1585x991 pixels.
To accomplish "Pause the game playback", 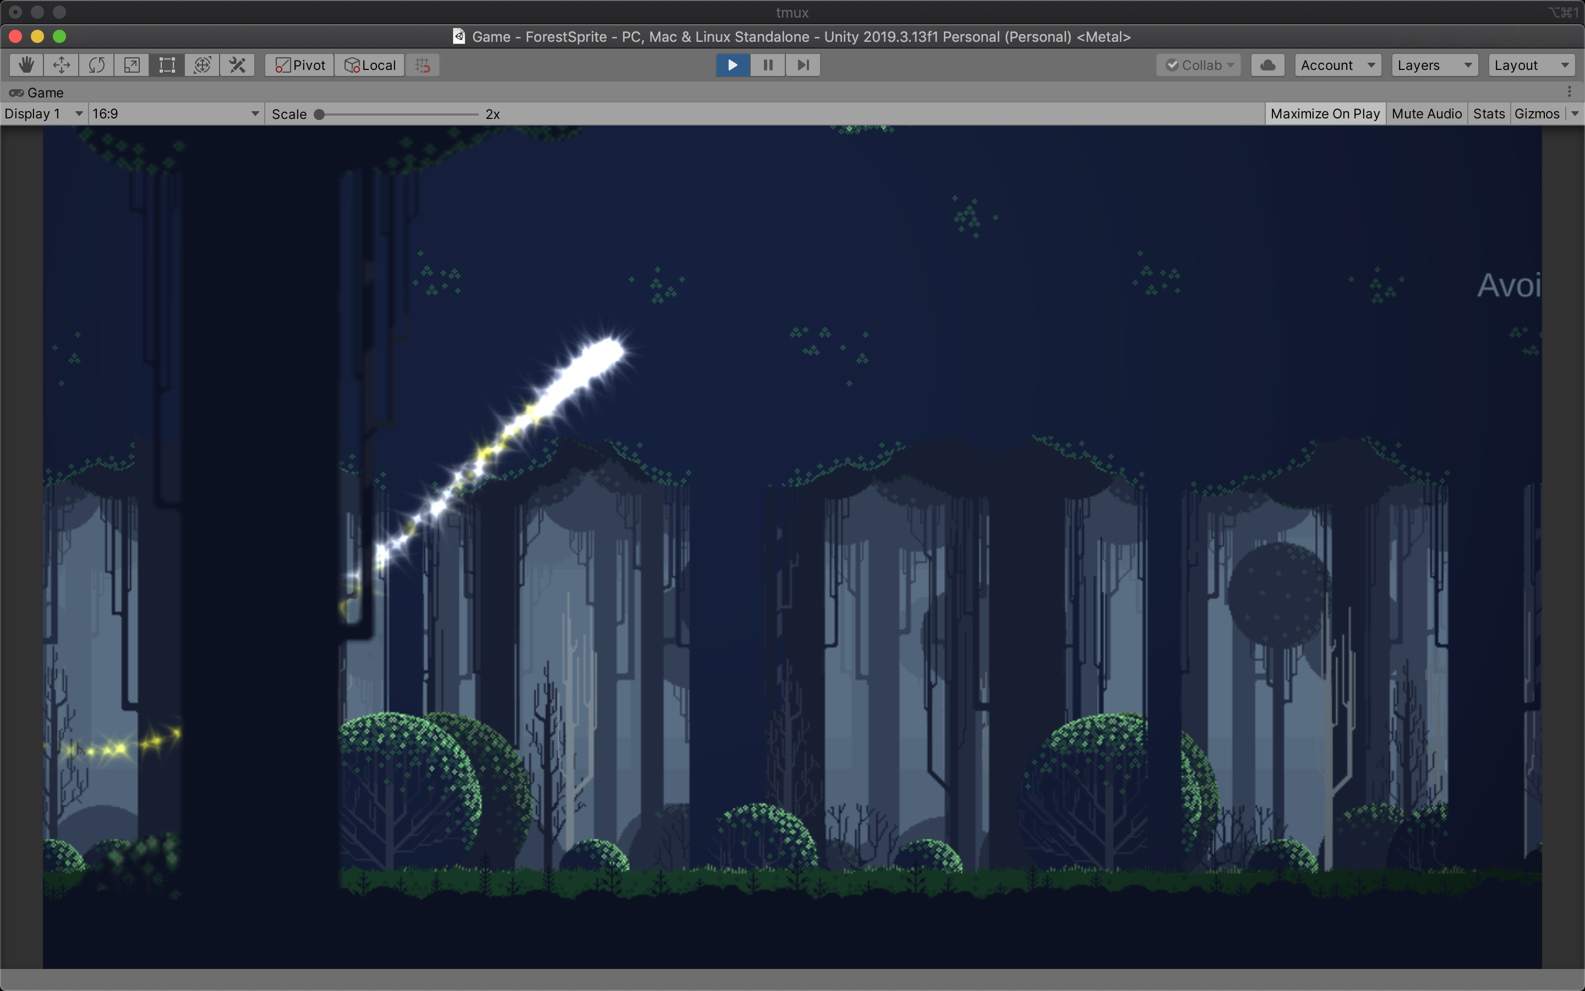I will pyautogui.click(x=768, y=65).
